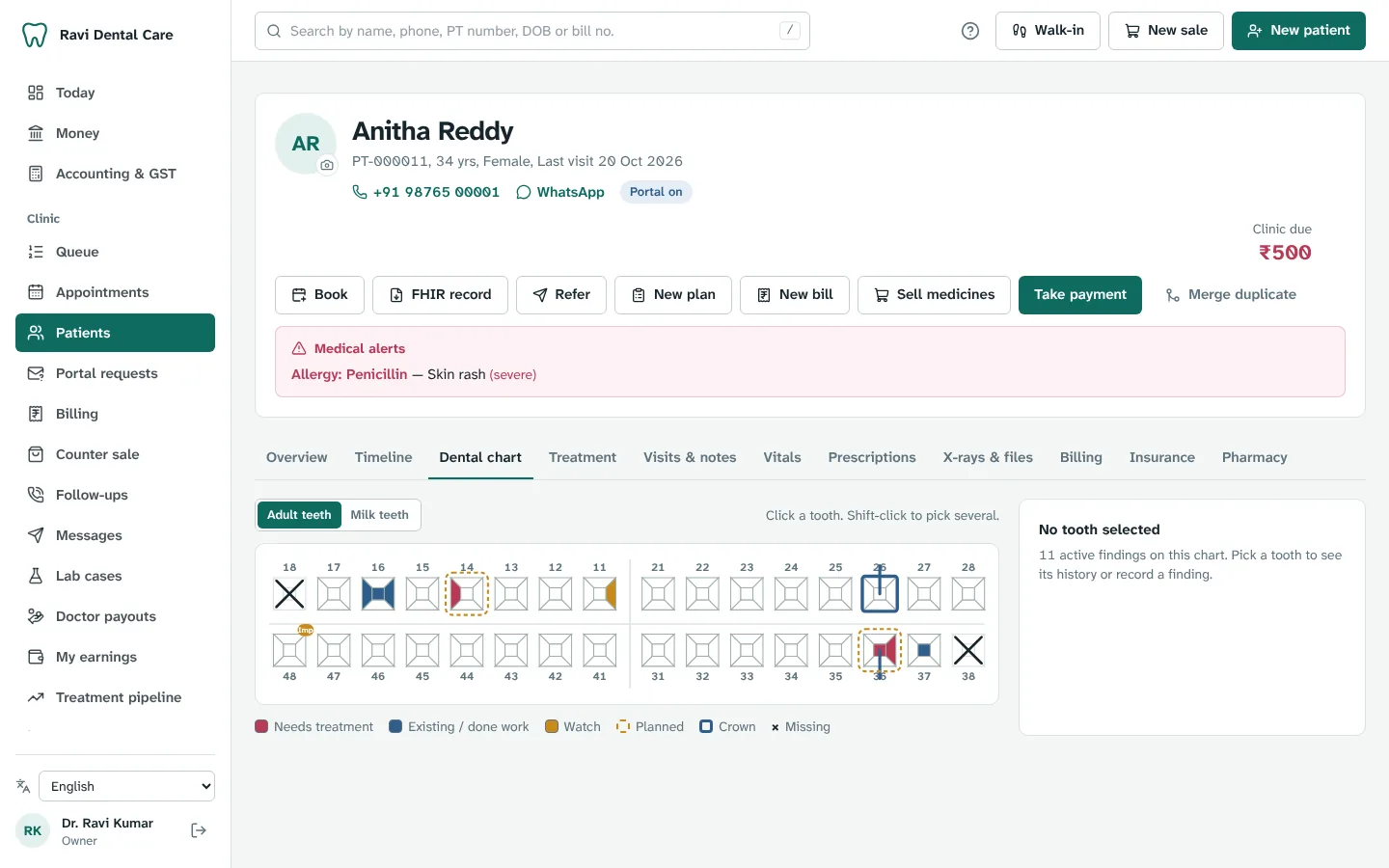Image resolution: width=1389 pixels, height=868 pixels.
Task: Open the Treatment tab
Action: 583,457
